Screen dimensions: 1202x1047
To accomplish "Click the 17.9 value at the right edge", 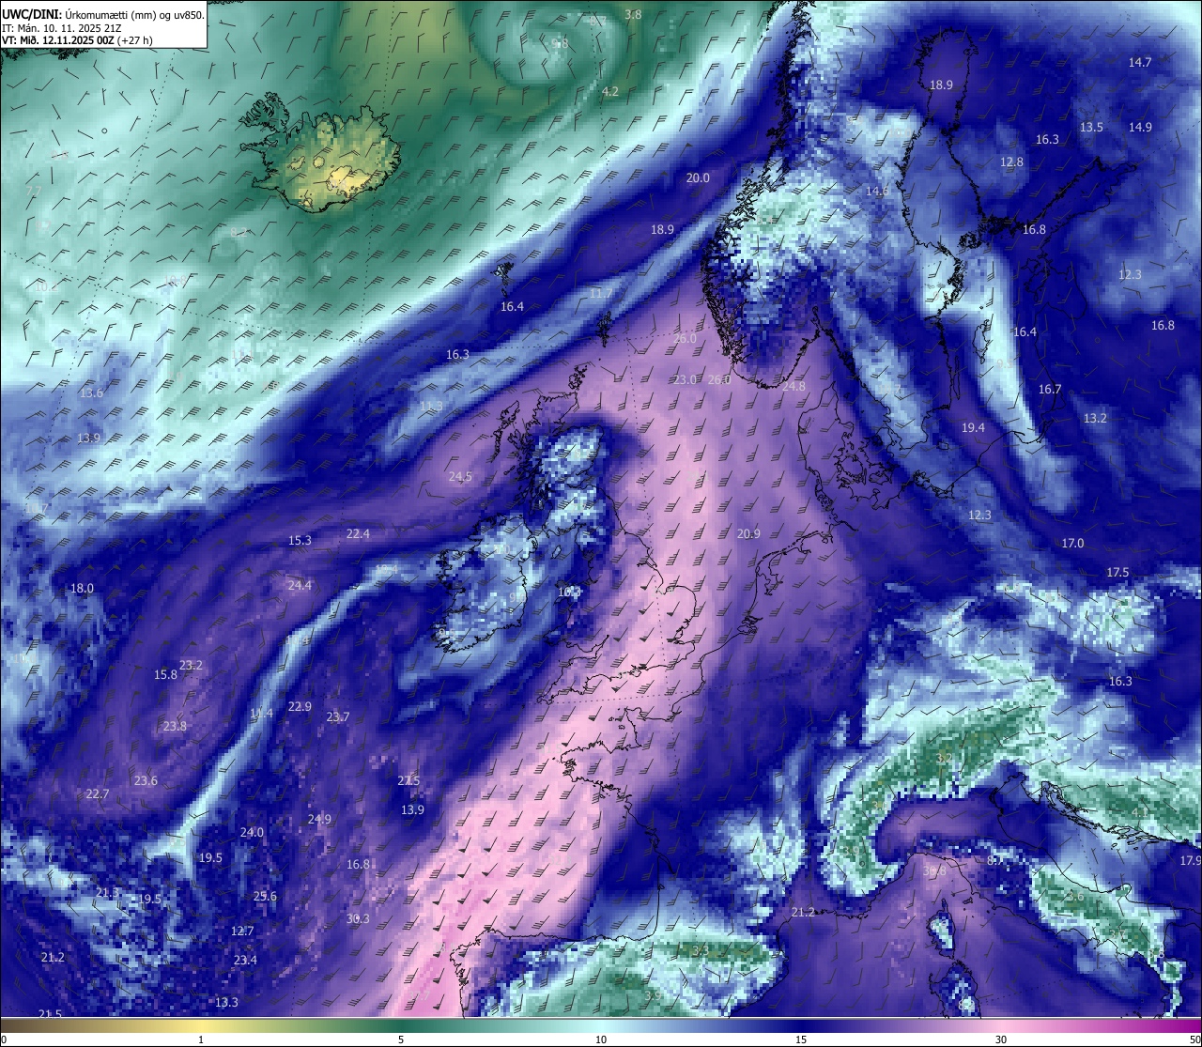I will [1191, 860].
